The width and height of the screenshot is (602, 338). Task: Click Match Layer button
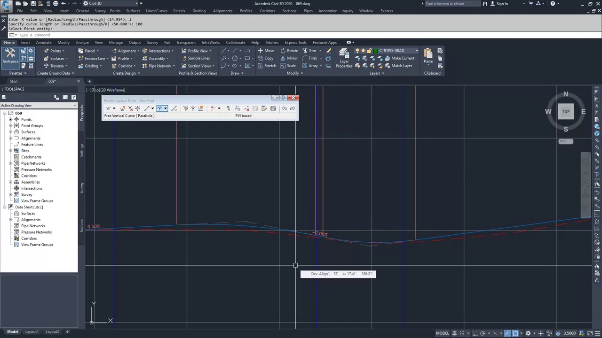pyautogui.click(x=398, y=66)
